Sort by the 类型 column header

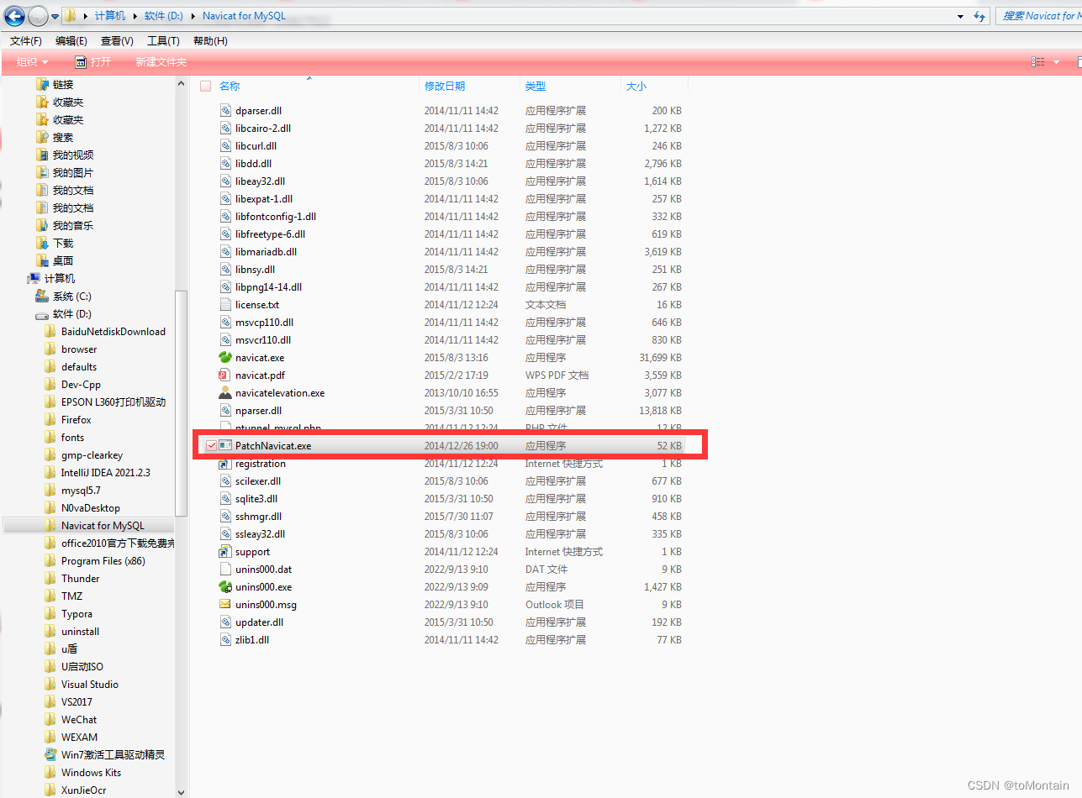click(536, 86)
